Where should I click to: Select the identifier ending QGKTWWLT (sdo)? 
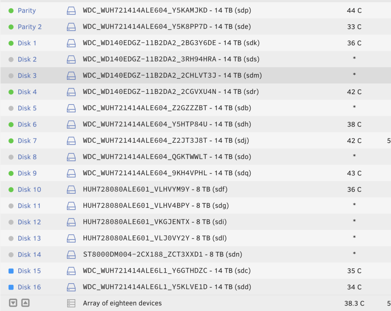point(167,157)
